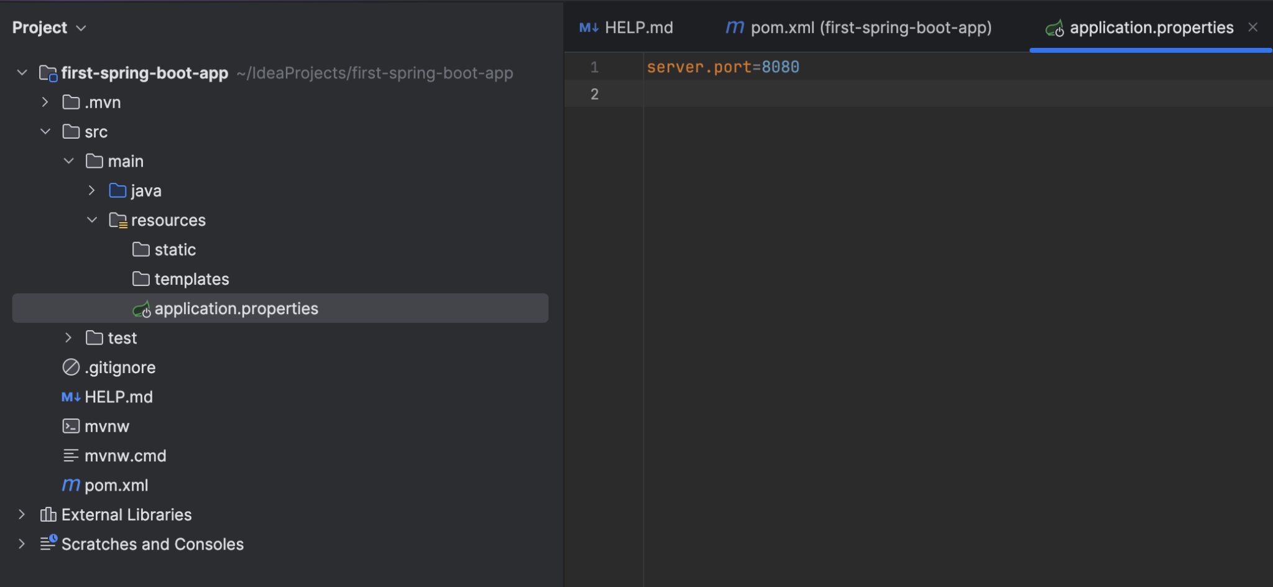Collapse the main folder
Image resolution: width=1273 pixels, height=587 pixels.
tap(69, 161)
